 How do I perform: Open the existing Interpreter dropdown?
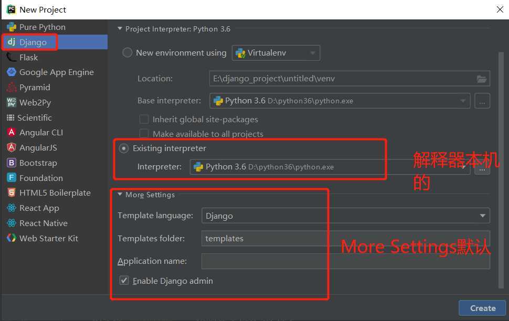point(330,167)
